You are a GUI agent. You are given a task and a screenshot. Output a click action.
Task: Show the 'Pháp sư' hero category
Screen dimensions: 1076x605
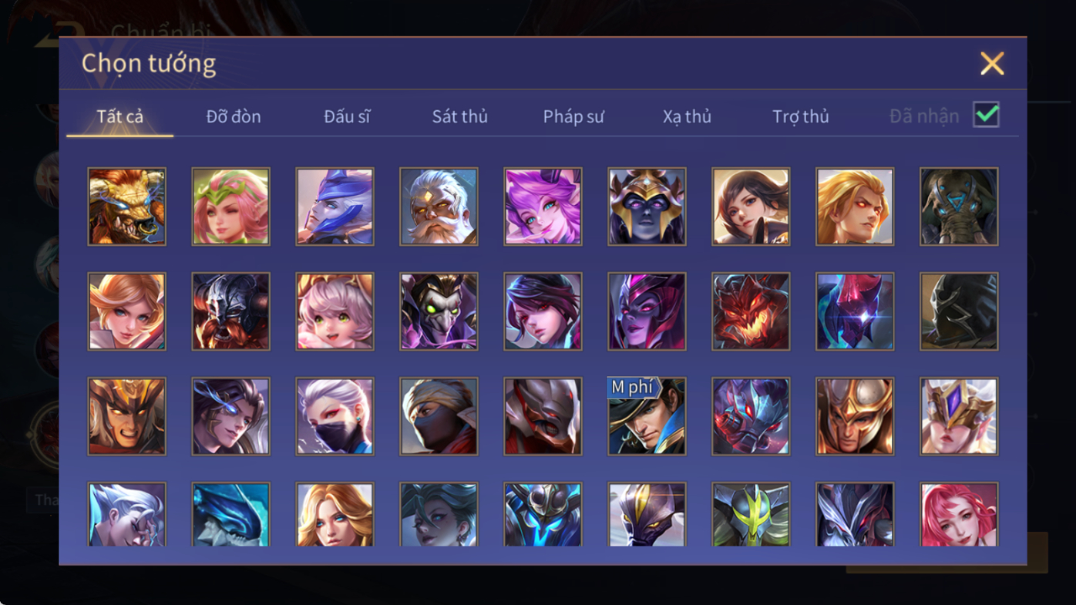[573, 116]
